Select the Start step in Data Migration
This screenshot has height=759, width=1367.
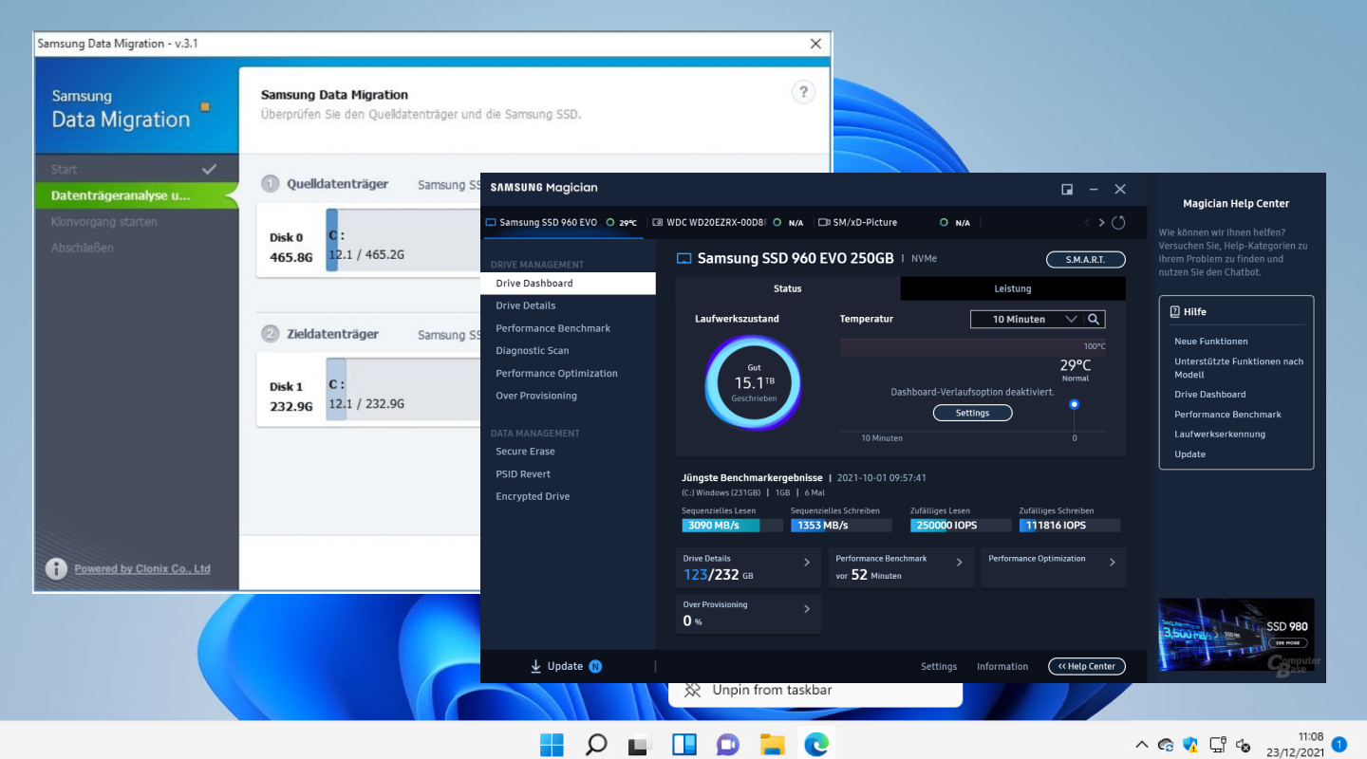click(137, 169)
